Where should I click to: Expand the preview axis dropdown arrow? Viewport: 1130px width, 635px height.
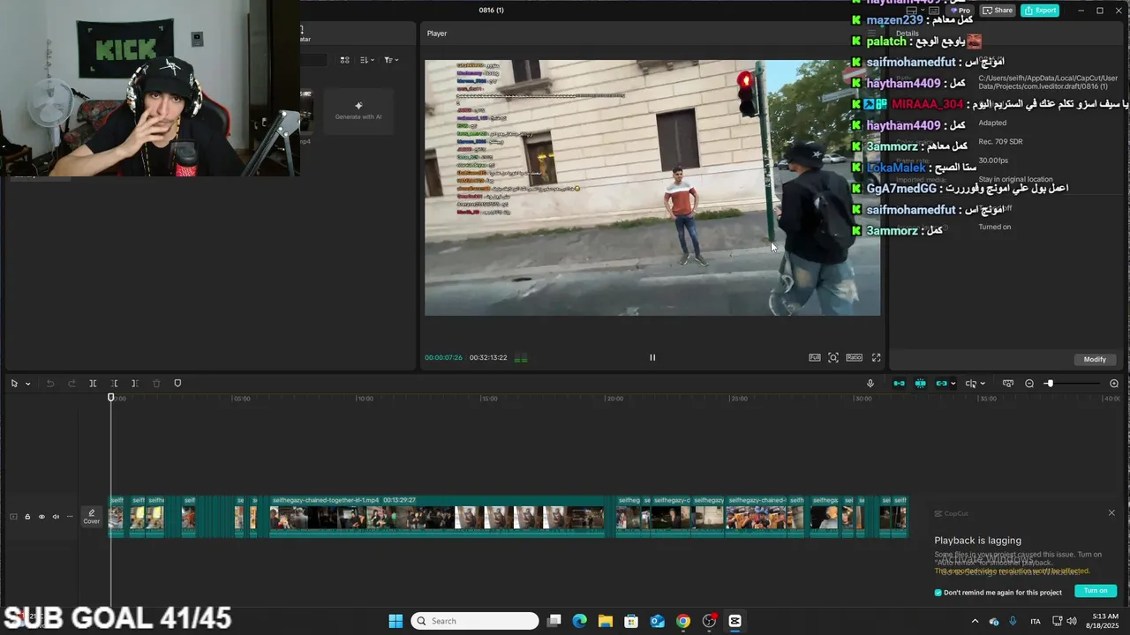983,384
